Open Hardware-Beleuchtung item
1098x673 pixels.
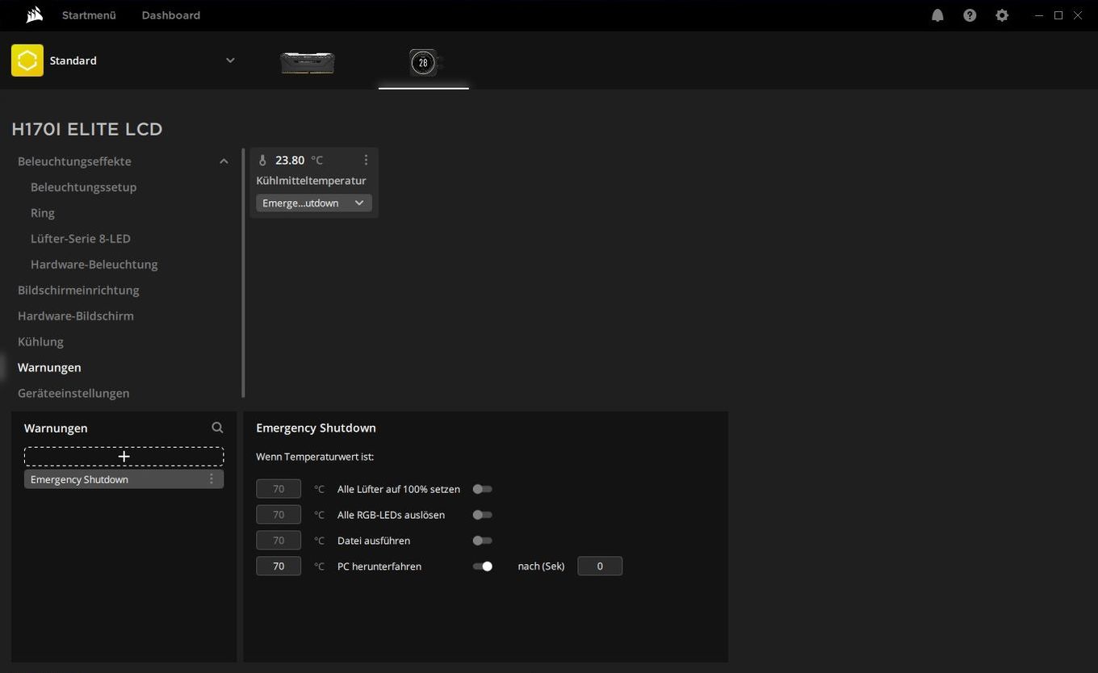click(94, 265)
